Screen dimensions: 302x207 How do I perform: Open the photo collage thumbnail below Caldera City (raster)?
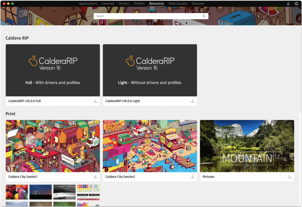point(53,196)
